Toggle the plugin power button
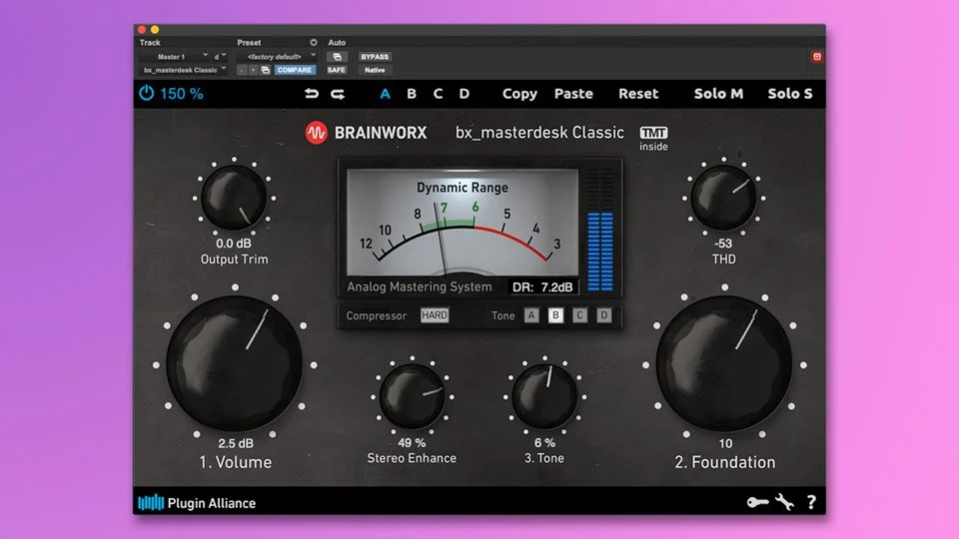This screenshot has height=539, width=959. [146, 94]
